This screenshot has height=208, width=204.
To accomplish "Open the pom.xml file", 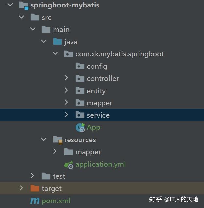I will coord(56,201).
